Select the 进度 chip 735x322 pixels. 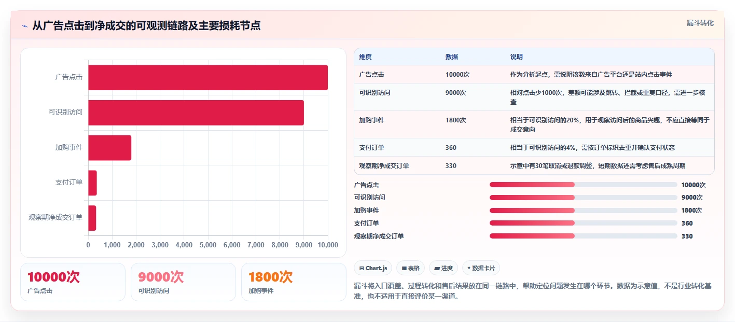443,268
